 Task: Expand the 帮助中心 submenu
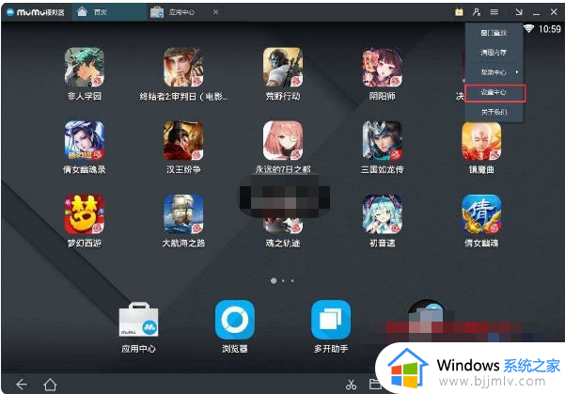pyautogui.click(x=494, y=72)
